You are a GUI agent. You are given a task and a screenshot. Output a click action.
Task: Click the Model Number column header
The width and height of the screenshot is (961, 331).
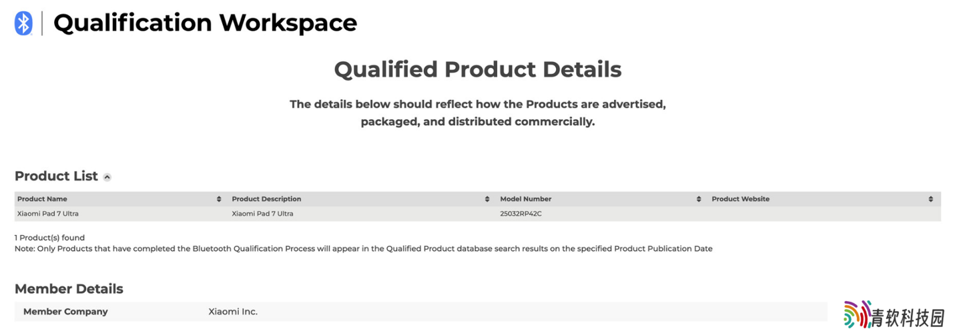click(526, 199)
